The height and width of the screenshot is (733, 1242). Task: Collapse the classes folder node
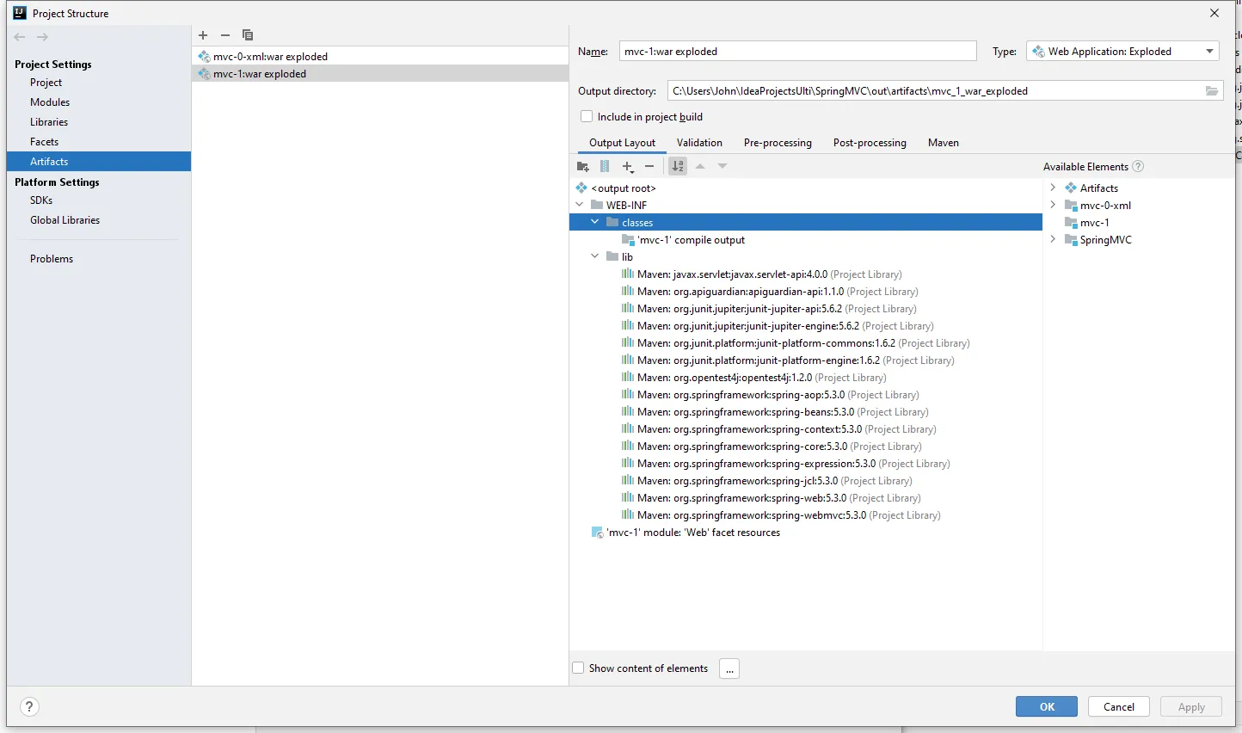594,222
